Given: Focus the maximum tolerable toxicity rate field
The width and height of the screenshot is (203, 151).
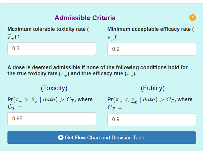Looking at the screenshot, I should point(52,49).
